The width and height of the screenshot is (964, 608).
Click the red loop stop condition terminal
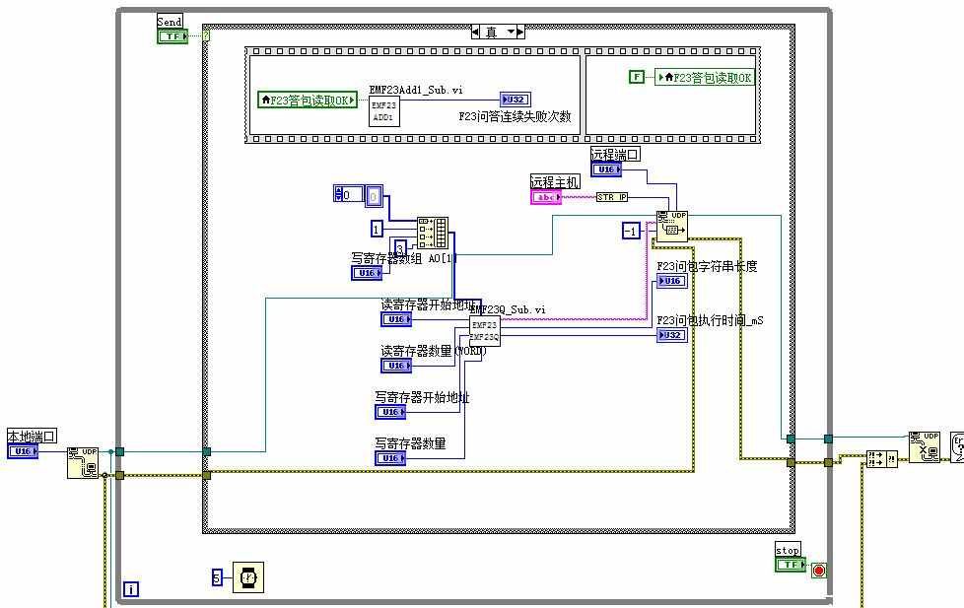tap(818, 571)
